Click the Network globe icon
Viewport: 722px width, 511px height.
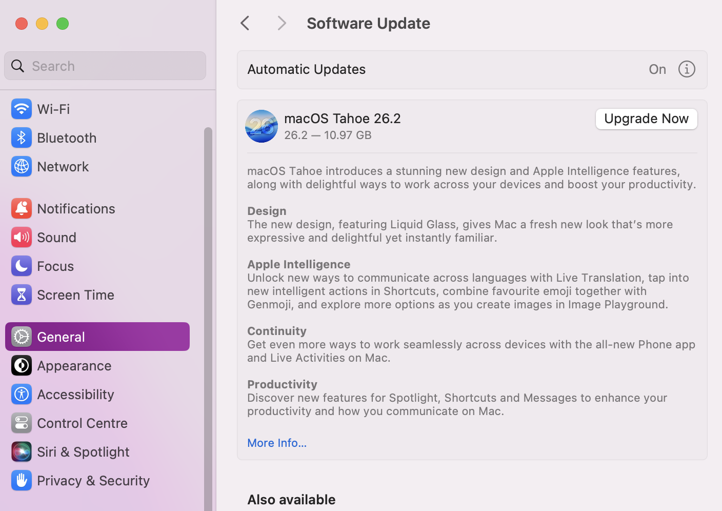click(22, 166)
